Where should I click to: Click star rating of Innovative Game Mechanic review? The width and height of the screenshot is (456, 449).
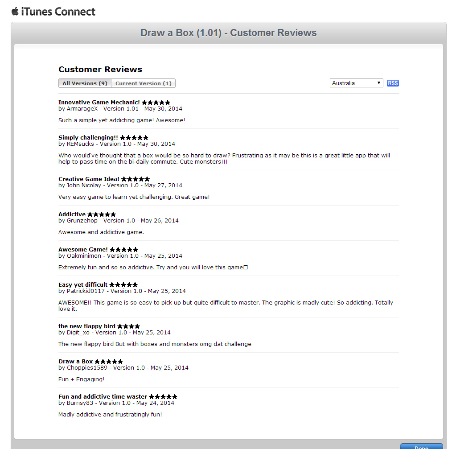[156, 103]
